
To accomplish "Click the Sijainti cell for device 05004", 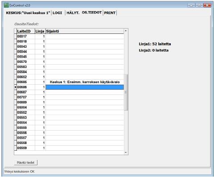I will click(85, 107).
